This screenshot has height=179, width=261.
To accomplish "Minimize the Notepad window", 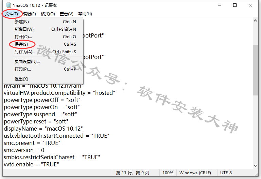I will 220,5.
